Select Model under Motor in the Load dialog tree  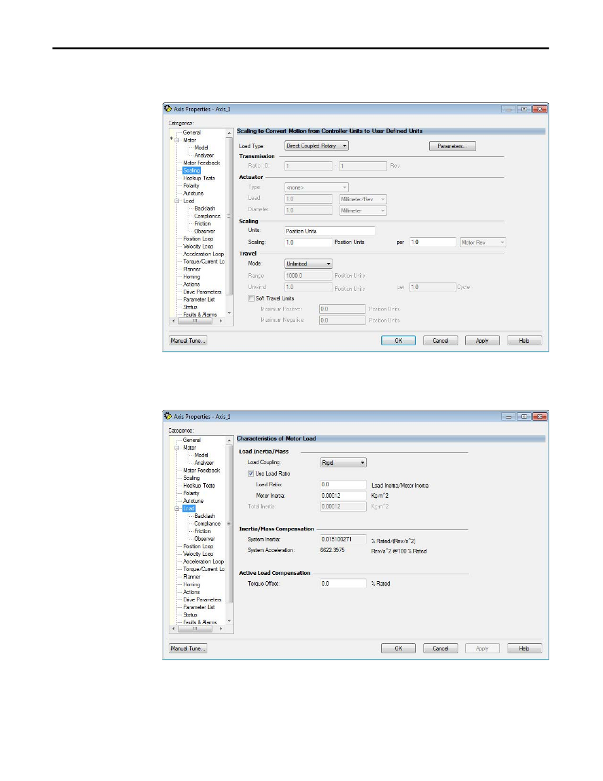point(202,455)
